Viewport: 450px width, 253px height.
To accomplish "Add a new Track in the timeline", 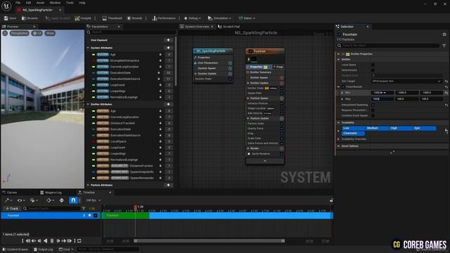I will point(12,209).
